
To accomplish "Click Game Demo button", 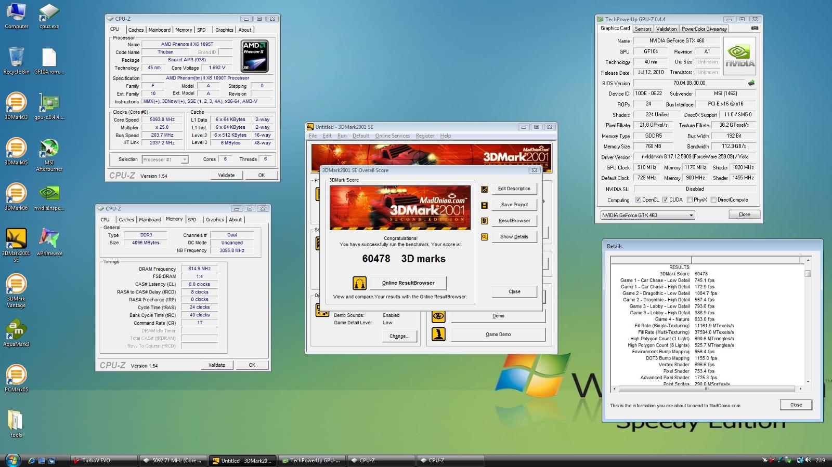I will pos(498,335).
